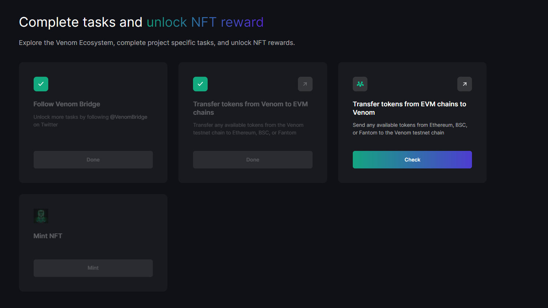The image size is (548, 308).
Task: Click the Mint NFT thumbnail image
Action: coord(41,216)
